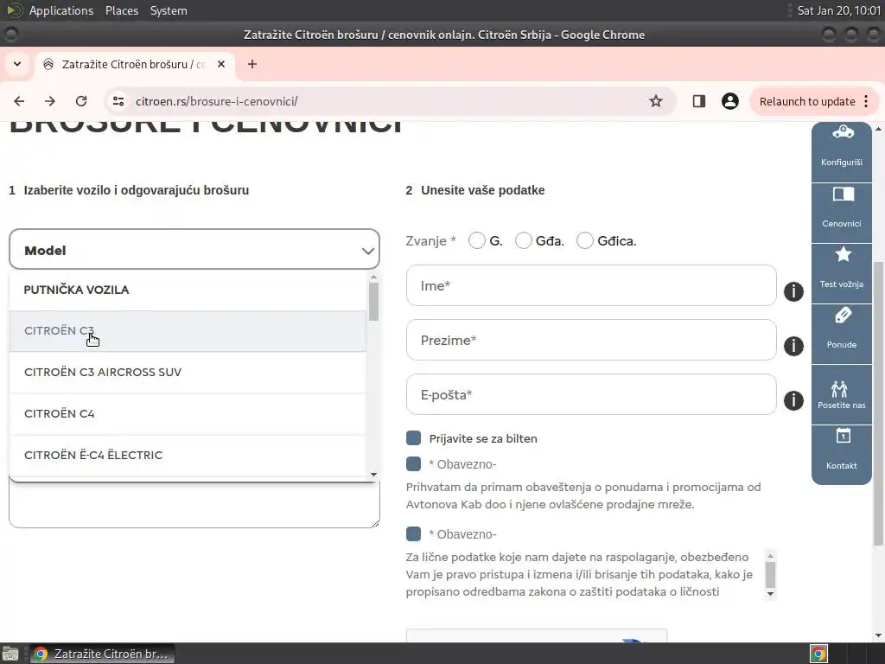Select the Gđa. title radio button
885x664 pixels.
pyautogui.click(x=523, y=240)
